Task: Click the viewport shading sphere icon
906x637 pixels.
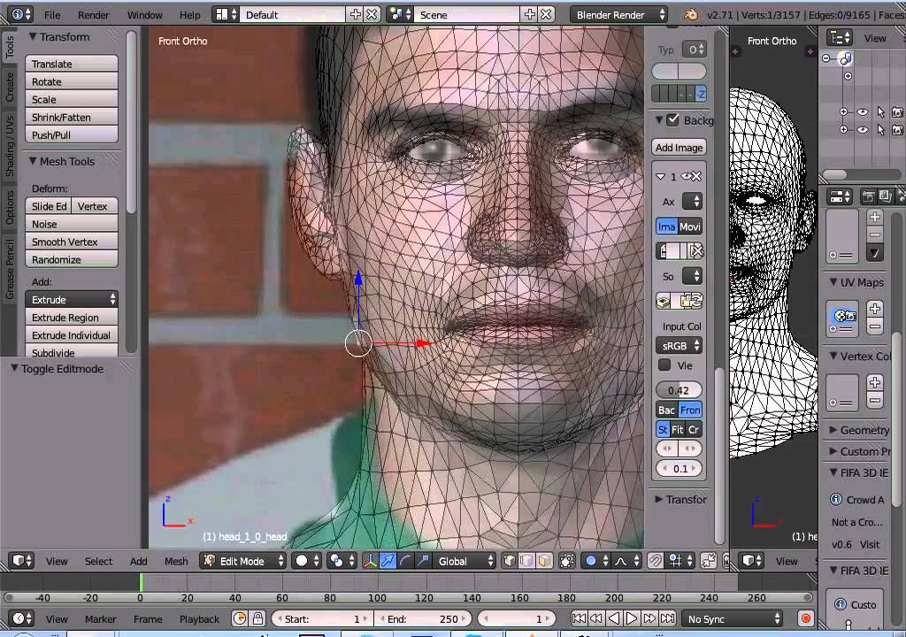Action: (306, 561)
